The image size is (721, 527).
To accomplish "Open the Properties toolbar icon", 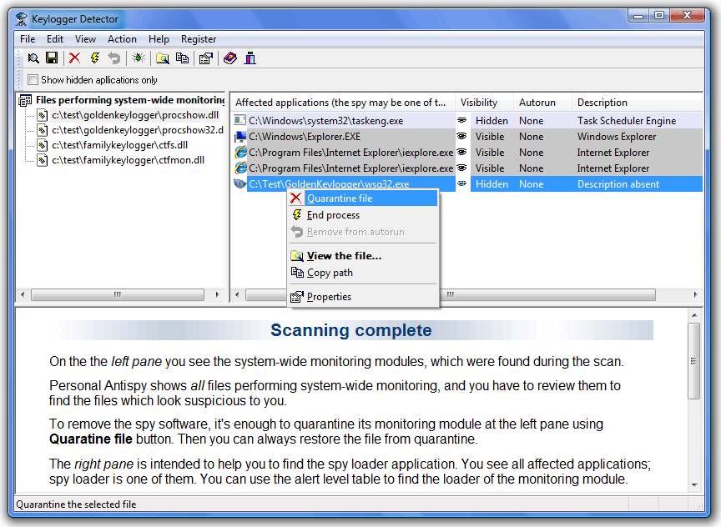I will coord(205,58).
